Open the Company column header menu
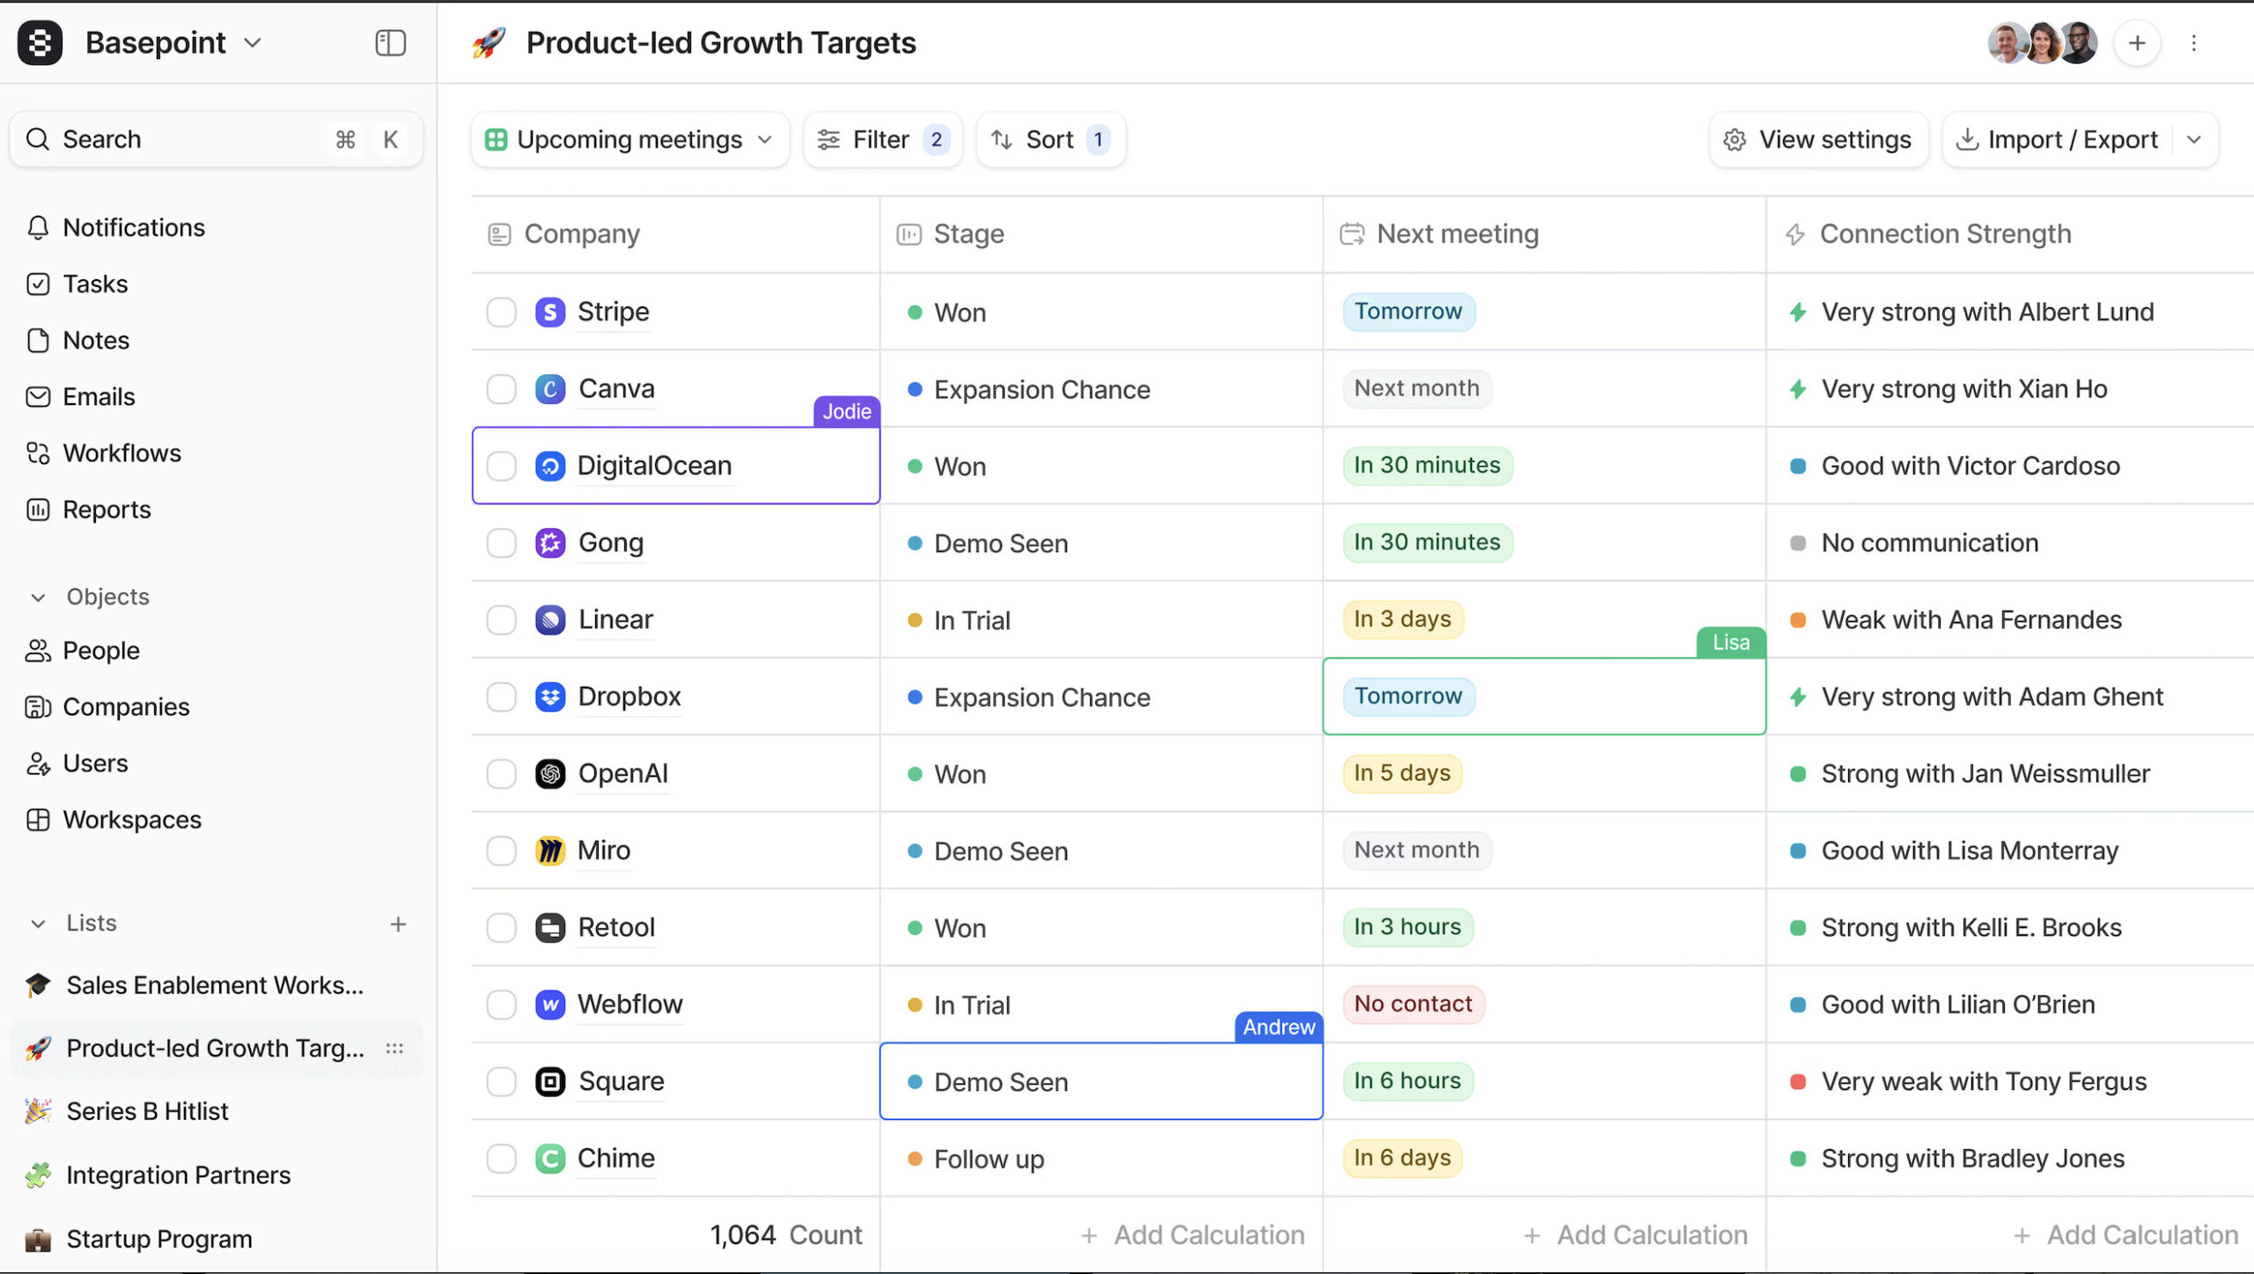Image resolution: width=2254 pixels, height=1274 pixels. pos(674,233)
